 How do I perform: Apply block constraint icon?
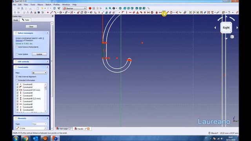pos(152,12)
